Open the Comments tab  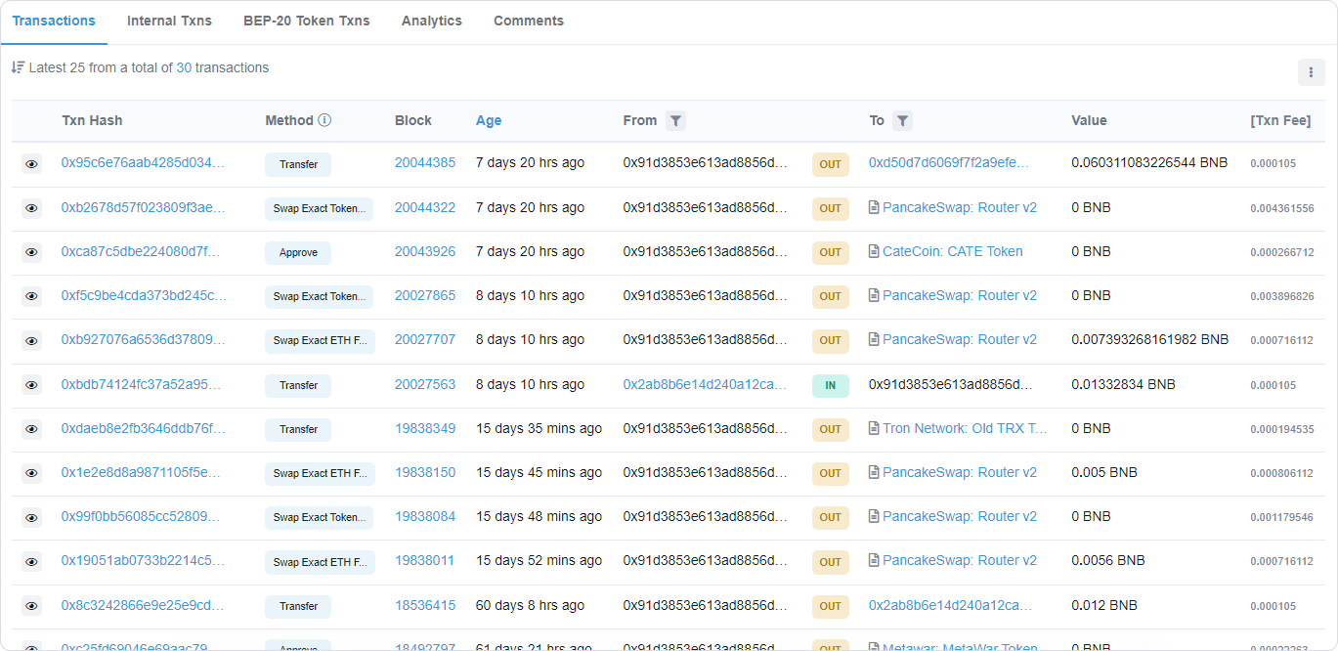tap(529, 21)
